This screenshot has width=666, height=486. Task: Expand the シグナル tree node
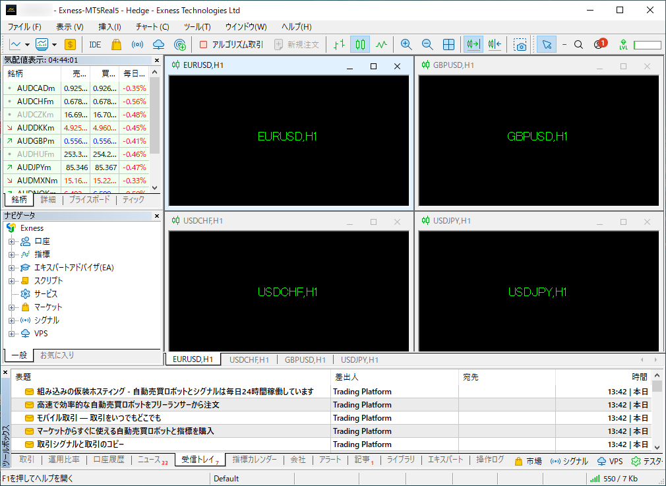(11, 320)
